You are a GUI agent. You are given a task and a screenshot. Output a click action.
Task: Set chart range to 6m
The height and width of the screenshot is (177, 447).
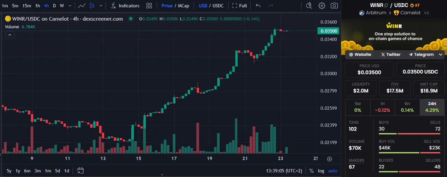(x=27, y=171)
